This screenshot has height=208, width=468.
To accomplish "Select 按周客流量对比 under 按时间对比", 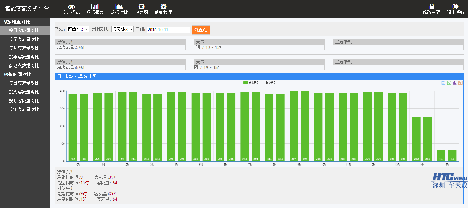I will click(x=24, y=92).
